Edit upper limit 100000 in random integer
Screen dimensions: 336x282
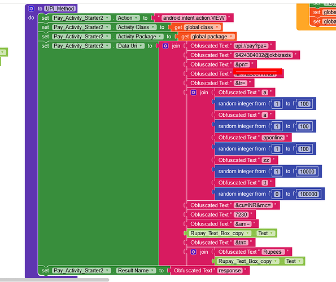click(308, 194)
